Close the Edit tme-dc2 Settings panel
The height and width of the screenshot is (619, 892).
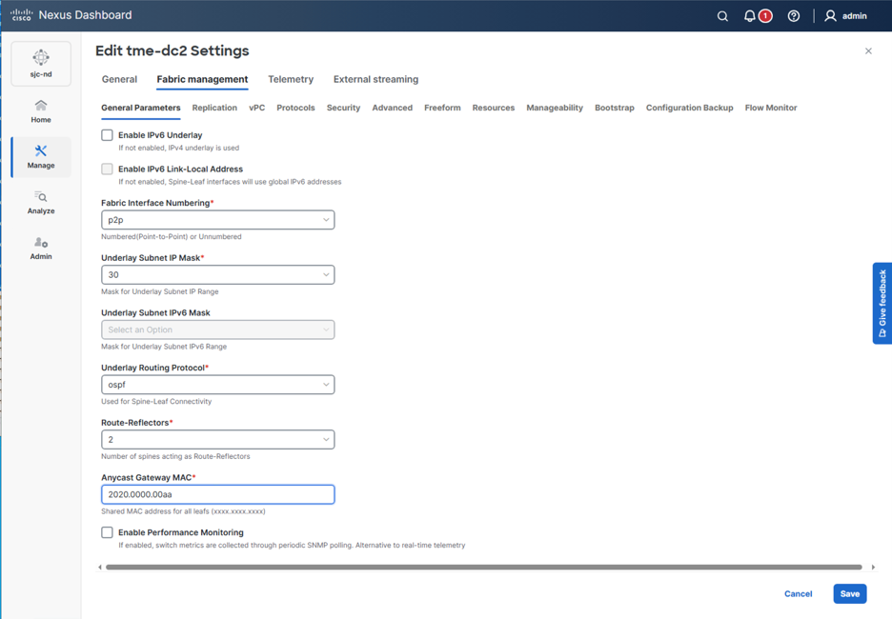868,51
